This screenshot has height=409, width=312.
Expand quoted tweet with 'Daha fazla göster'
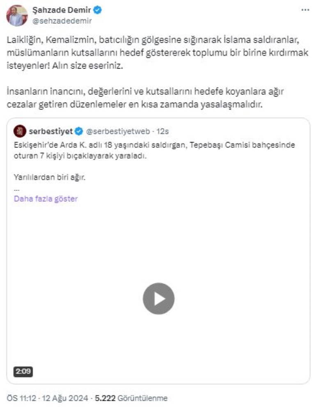click(46, 199)
